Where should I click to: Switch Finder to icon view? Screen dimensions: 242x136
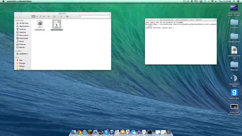(x=33, y=17)
